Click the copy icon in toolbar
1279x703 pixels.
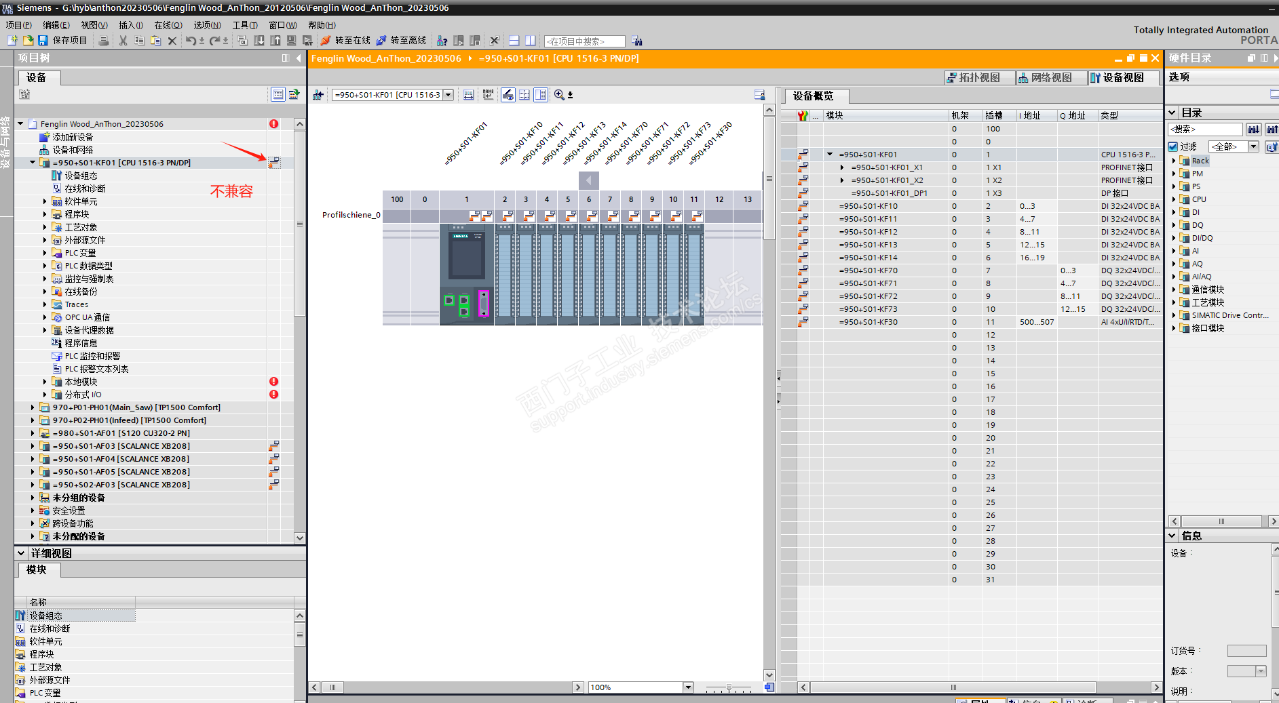click(x=139, y=41)
